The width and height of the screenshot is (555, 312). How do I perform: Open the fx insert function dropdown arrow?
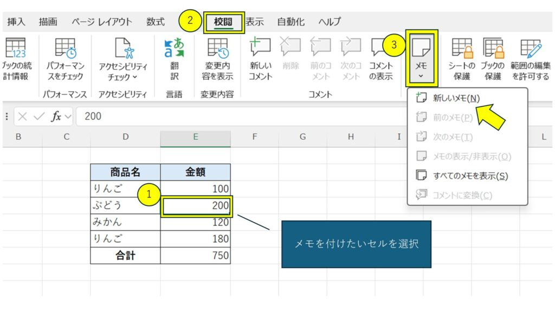[x=68, y=116]
